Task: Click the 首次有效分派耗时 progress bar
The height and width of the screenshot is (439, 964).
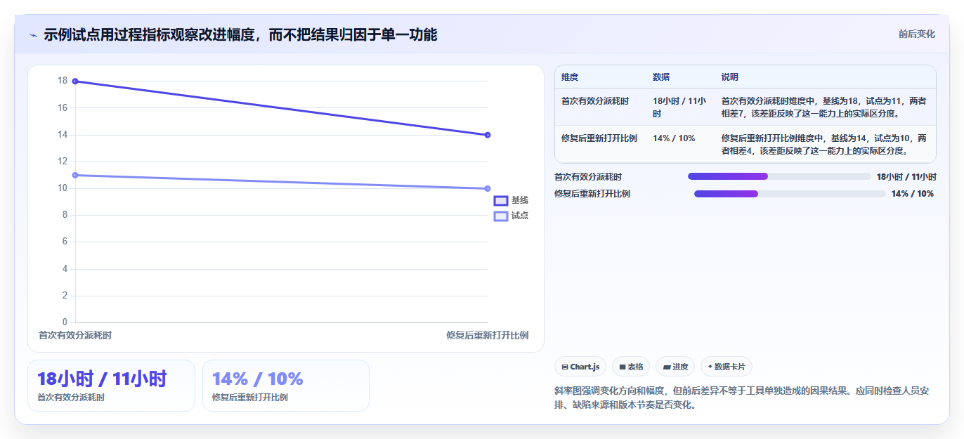Action: point(779,176)
